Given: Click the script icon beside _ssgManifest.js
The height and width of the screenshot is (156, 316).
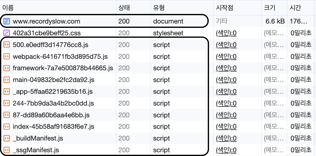Looking at the screenshot, I should pos(7,150).
